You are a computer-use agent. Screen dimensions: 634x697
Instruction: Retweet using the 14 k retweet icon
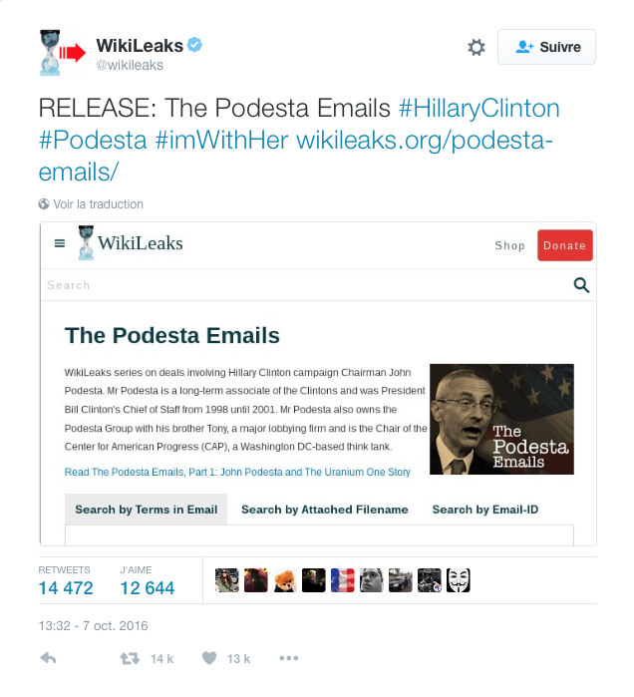[x=130, y=658]
